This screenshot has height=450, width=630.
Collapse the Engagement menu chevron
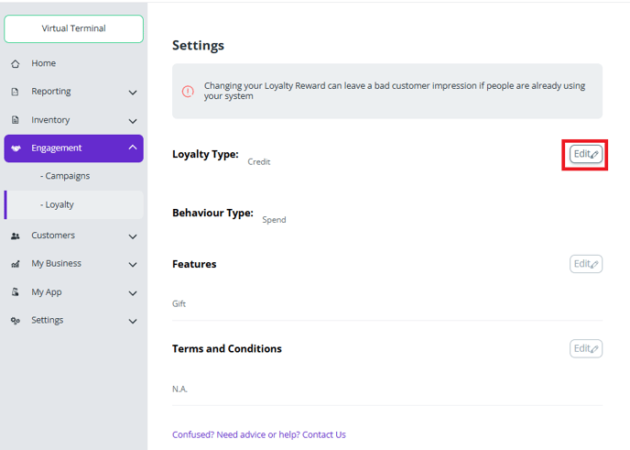(x=133, y=148)
